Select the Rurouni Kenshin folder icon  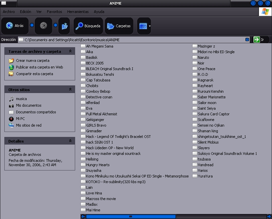click(195, 91)
